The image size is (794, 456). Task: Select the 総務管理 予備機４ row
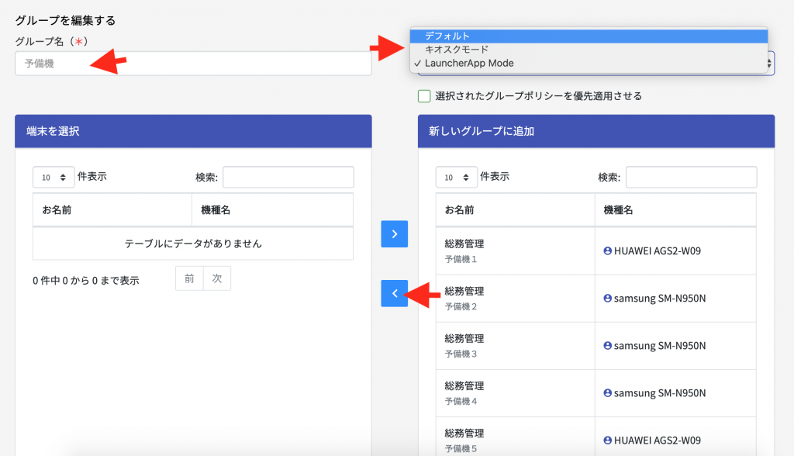596,393
